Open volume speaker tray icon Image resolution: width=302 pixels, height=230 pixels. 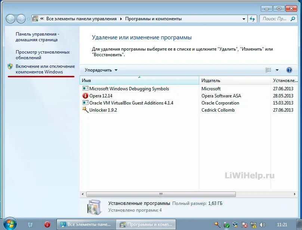pos(262,225)
